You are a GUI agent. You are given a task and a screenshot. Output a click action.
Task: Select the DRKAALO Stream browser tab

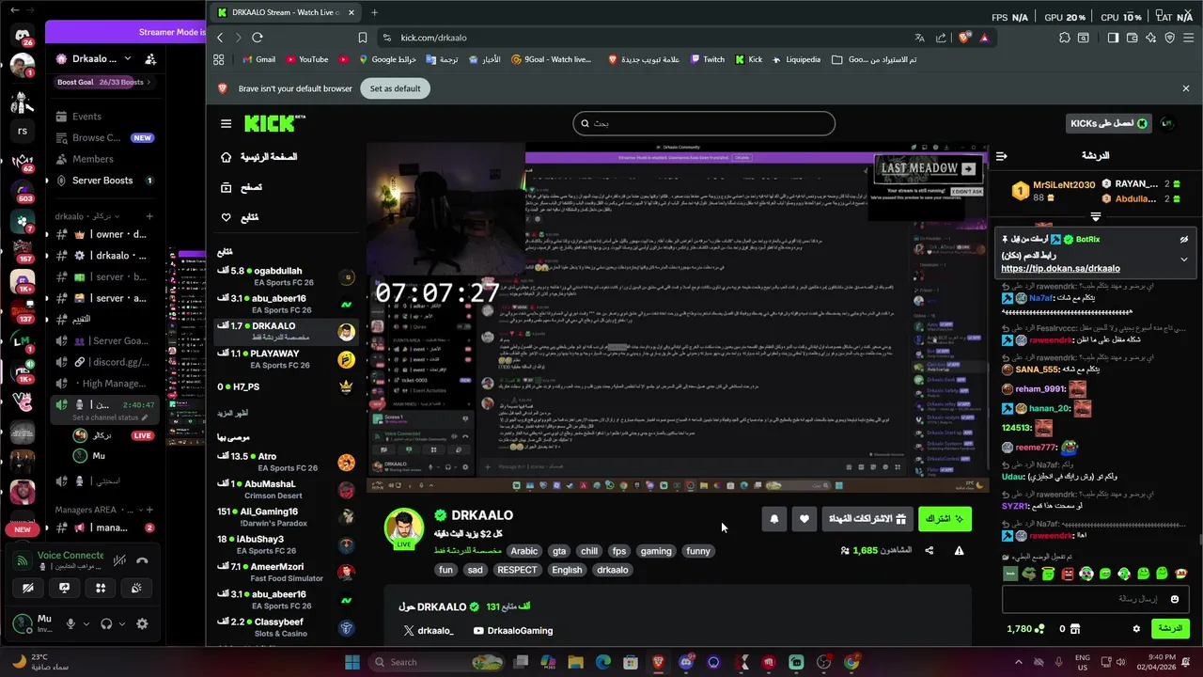[286, 12]
